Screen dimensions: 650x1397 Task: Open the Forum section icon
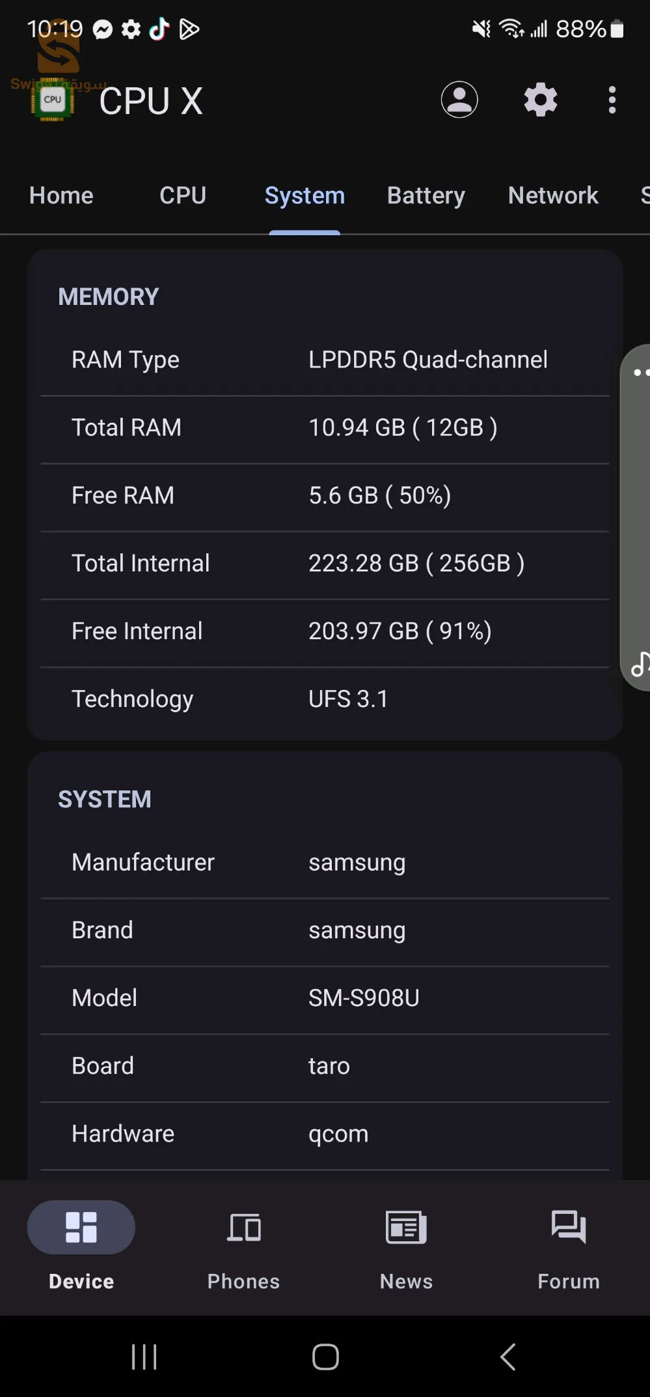pos(567,1228)
